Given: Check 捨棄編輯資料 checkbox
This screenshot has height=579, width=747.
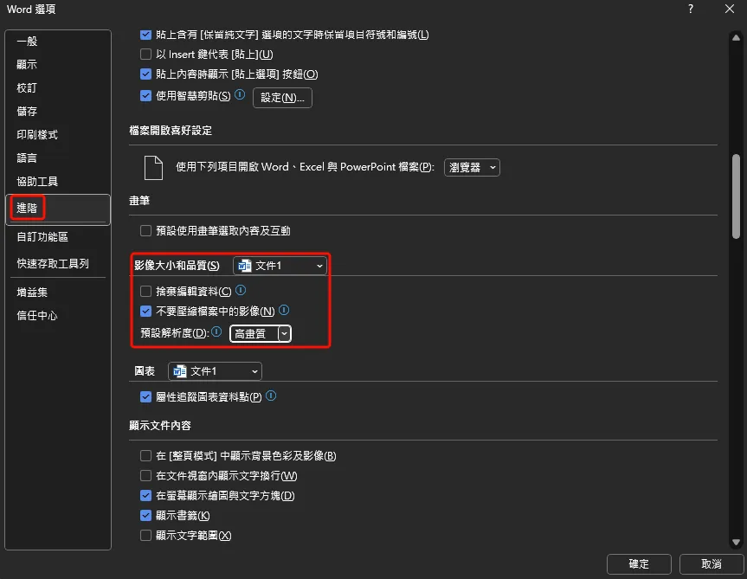Looking at the screenshot, I should (x=145, y=291).
